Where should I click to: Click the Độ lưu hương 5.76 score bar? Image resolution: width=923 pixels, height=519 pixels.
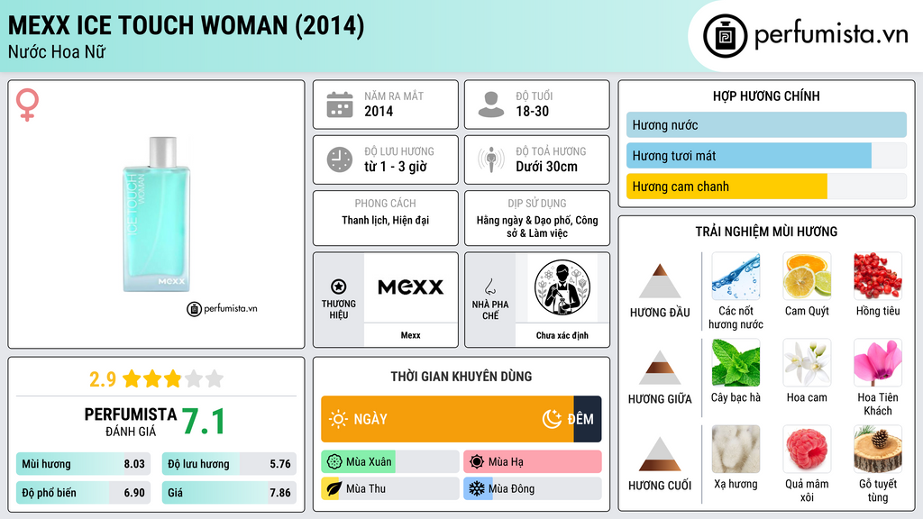coord(229,464)
